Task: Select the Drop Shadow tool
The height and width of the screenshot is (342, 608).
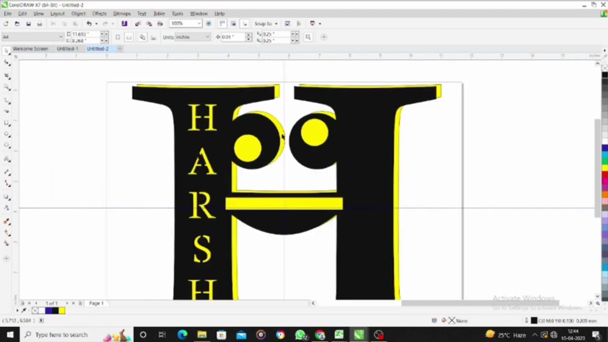Action: tap(7, 196)
